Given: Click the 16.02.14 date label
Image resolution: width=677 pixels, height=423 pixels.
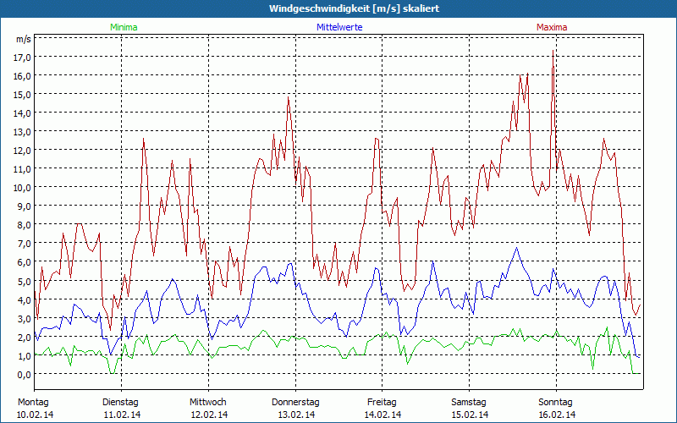Looking at the screenshot, I should click(556, 415).
